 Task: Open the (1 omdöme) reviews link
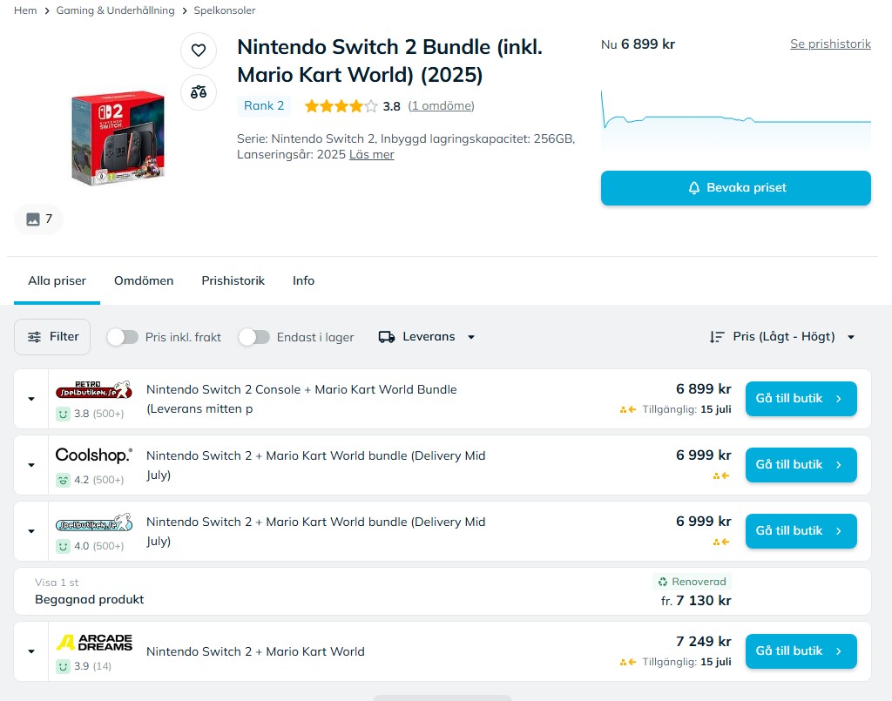pyautogui.click(x=441, y=105)
